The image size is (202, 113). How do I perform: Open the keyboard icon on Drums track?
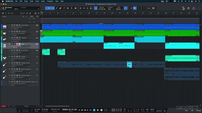coord(37,31)
